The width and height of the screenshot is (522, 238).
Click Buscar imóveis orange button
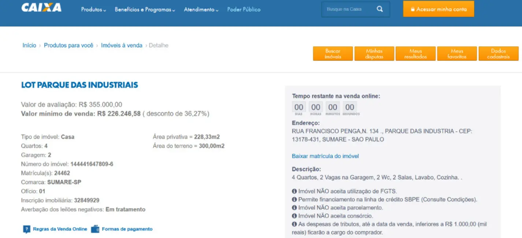click(x=333, y=54)
